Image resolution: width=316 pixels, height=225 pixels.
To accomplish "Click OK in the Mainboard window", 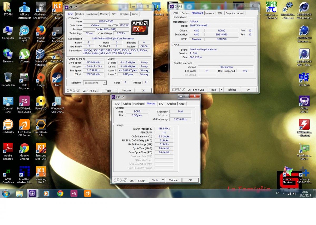I will [248, 90].
